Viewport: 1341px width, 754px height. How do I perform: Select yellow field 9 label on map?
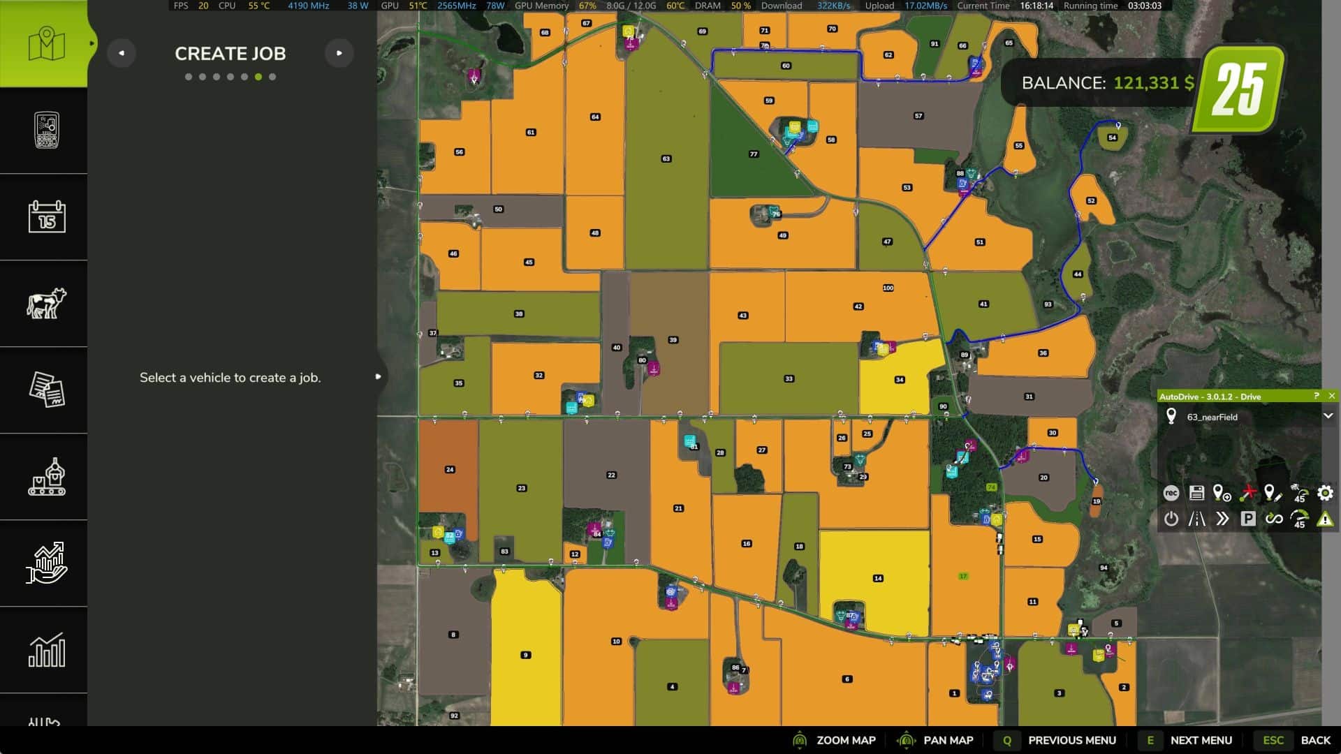pos(525,655)
